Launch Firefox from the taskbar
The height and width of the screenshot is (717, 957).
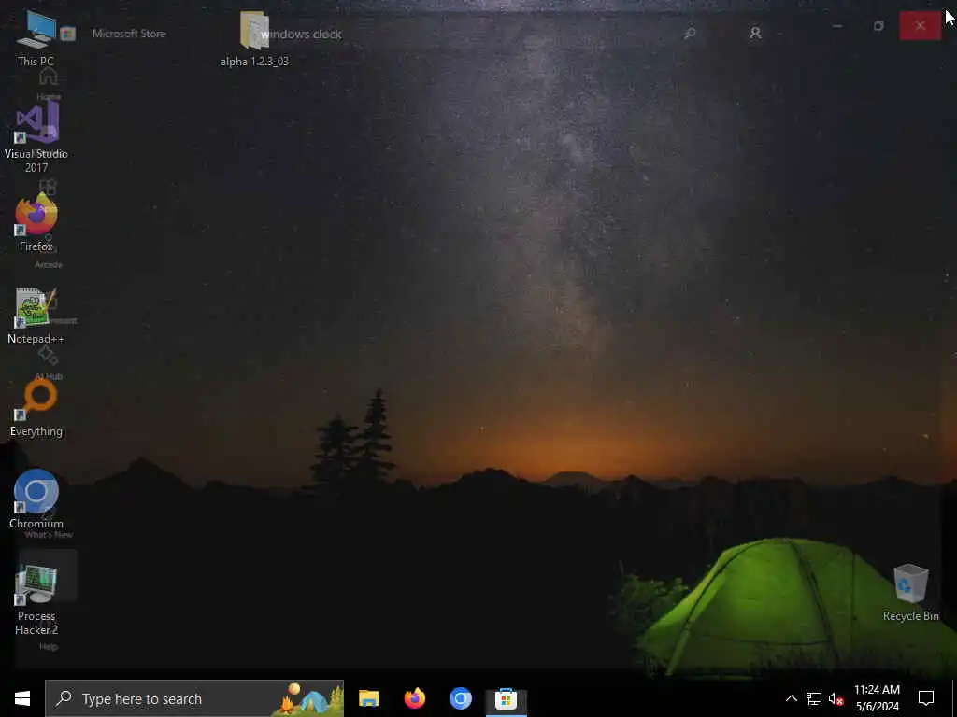point(414,698)
